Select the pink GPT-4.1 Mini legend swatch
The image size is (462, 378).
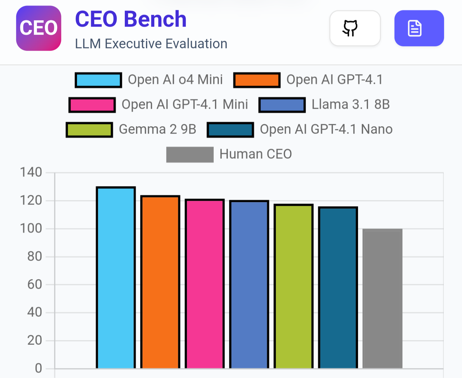click(x=92, y=105)
